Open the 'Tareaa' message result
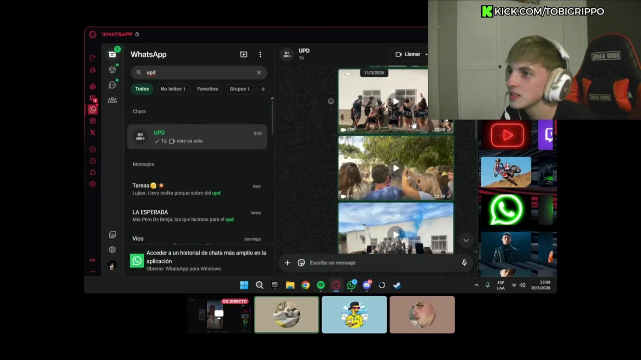Viewport: 641px width, 360px height. [197, 189]
